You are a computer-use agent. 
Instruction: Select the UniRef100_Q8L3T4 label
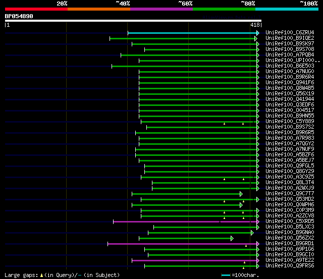[x=290, y=183]
